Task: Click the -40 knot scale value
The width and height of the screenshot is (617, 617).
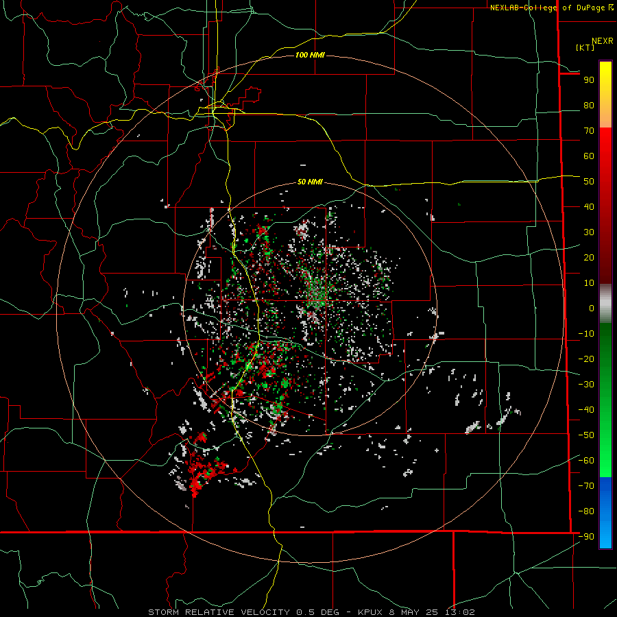Action: point(586,410)
